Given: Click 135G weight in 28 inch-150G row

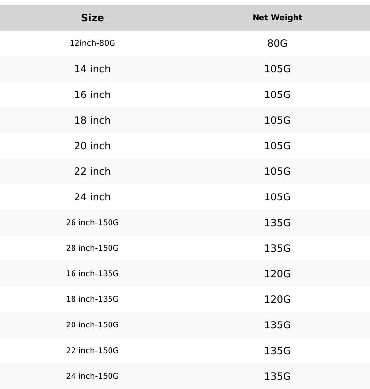Looking at the screenshot, I should 277,248.
